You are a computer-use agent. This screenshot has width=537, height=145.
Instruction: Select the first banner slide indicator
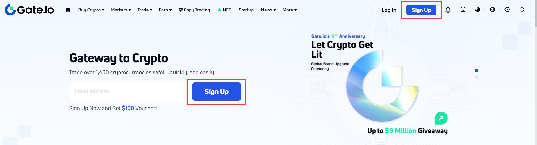477,70
